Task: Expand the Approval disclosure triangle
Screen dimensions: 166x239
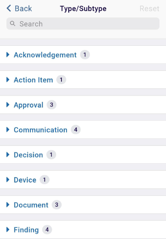Action: pyautogui.click(x=8, y=105)
